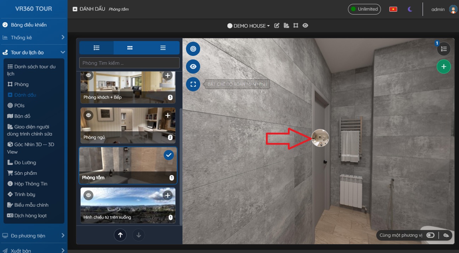Toggle the 'Cùng một phương vị' switch
The image size is (459, 253).
(x=430, y=235)
